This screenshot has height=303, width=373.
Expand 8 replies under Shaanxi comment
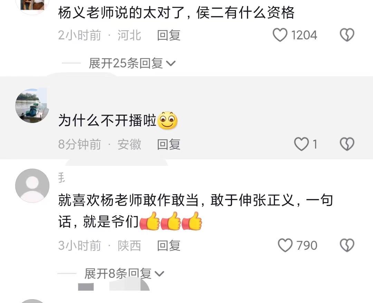coord(124,274)
